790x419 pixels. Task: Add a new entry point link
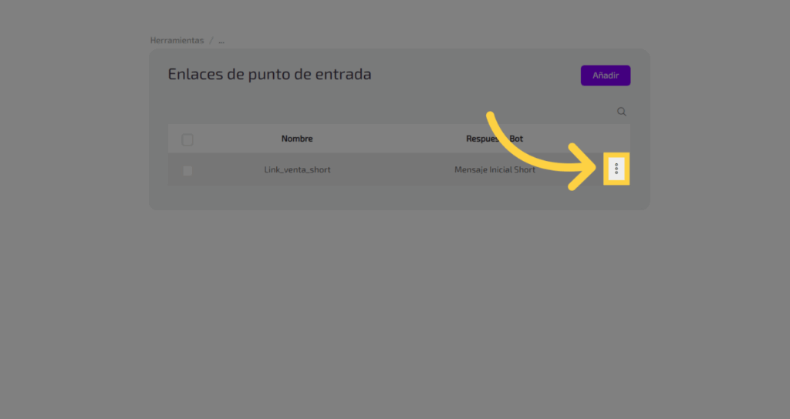[x=606, y=75]
